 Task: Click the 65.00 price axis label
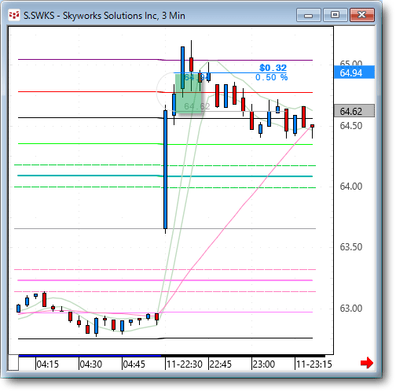click(351, 63)
